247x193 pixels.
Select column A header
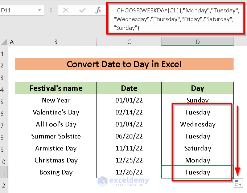(x=12, y=42)
